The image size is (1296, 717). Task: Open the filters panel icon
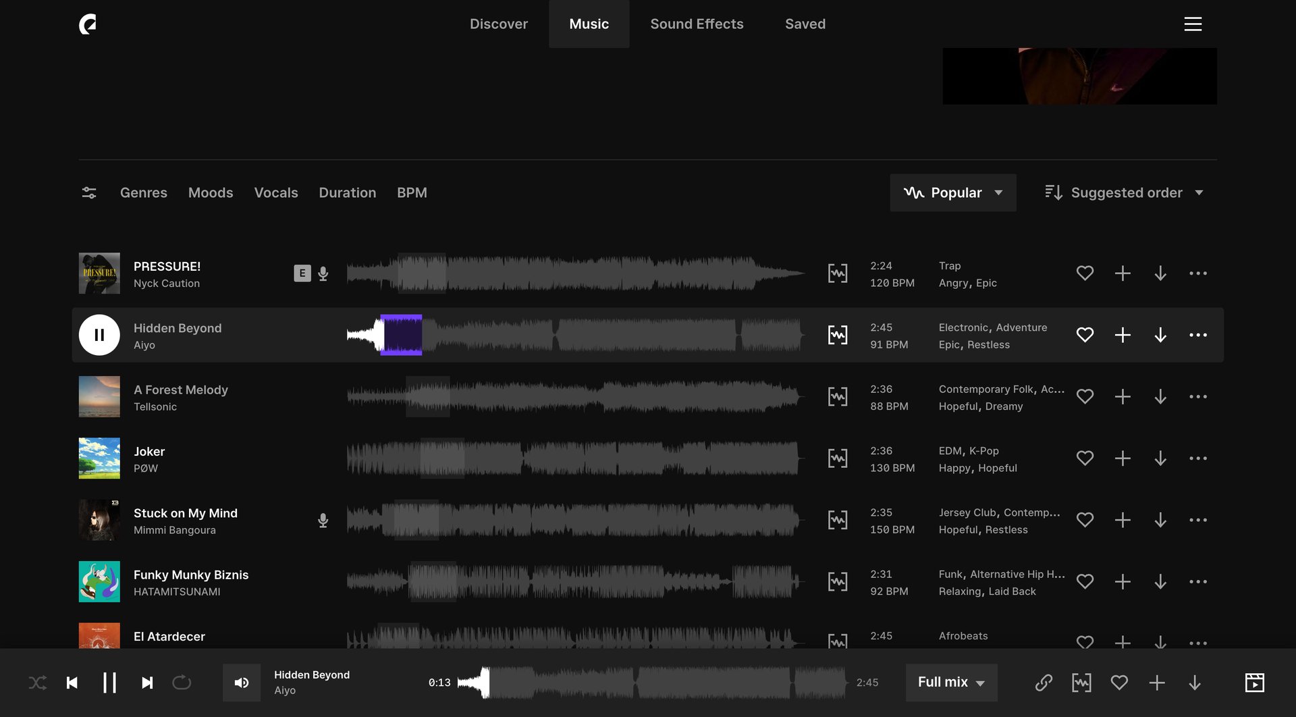[88, 192]
